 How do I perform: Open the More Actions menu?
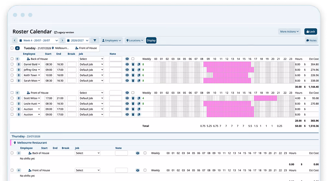point(289,32)
